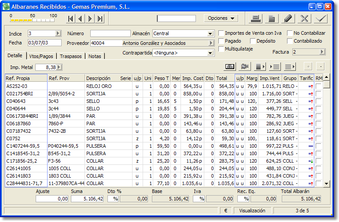
Task: Click the 3 de 5 status entry
Action: (x=302, y=211)
